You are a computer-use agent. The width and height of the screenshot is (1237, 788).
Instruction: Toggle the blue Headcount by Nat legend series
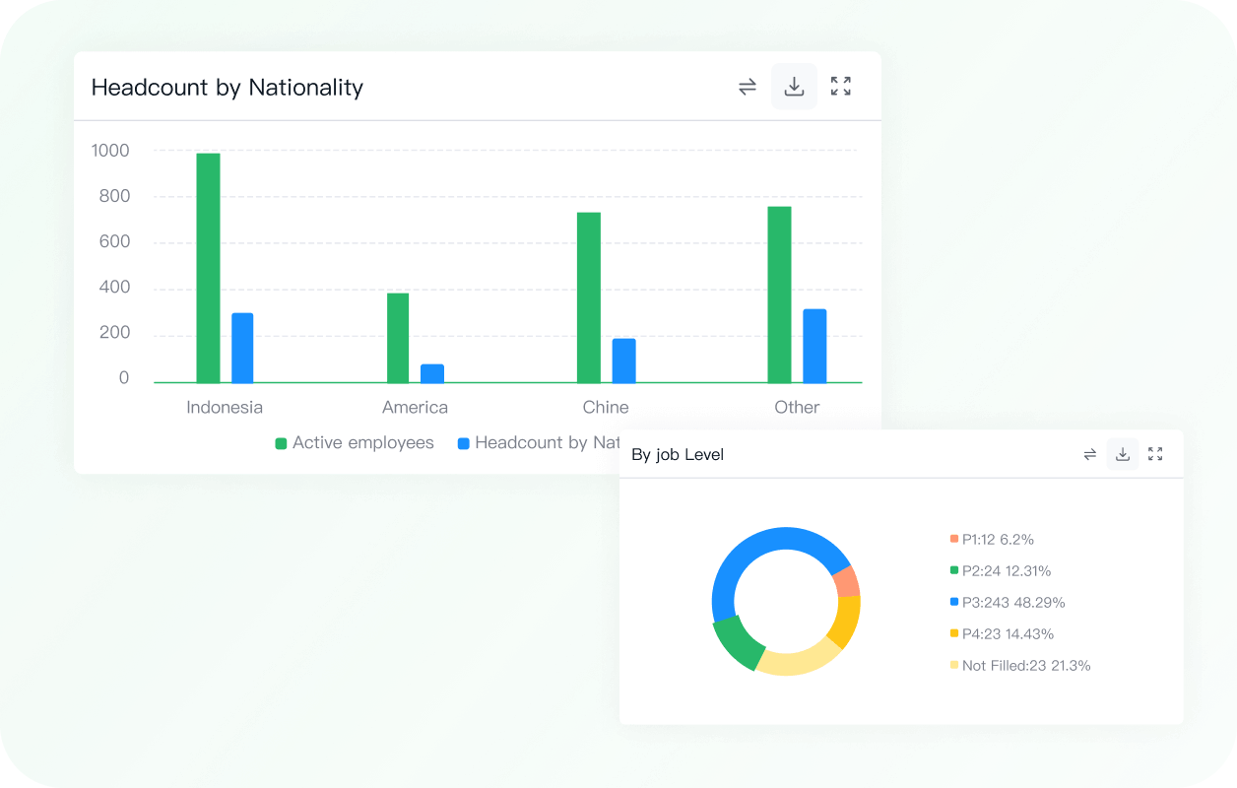538,443
